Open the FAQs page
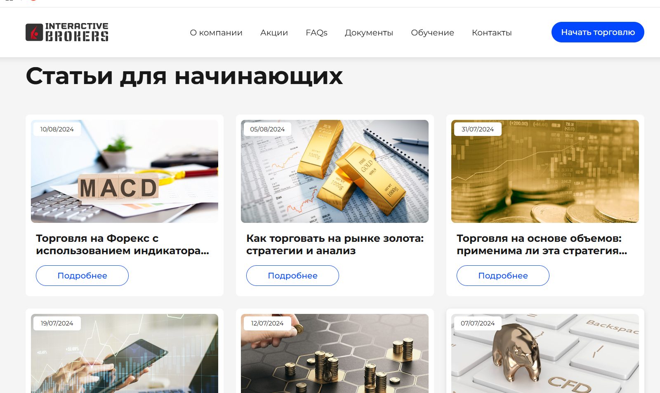This screenshot has height=393, width=660. [x=316, y=33]
